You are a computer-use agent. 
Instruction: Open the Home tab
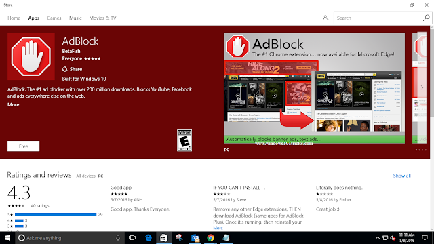point(14,18)
